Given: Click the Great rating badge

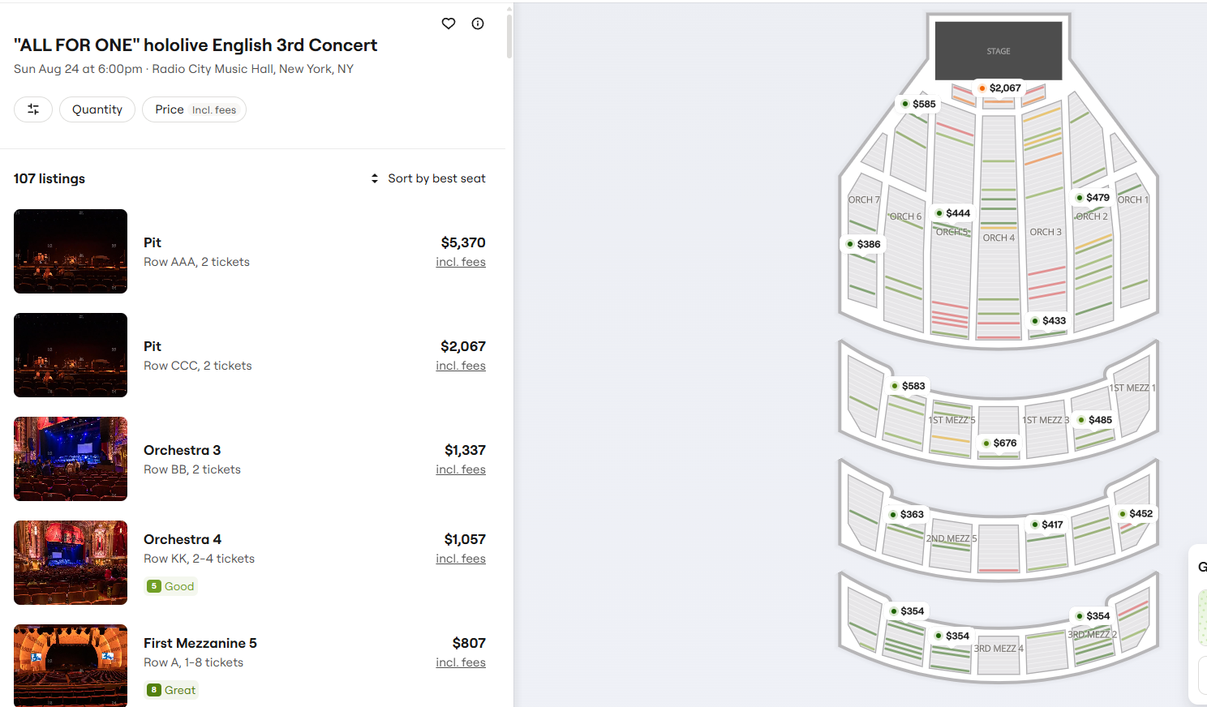Looking at the screenshot, I should [x=171, y=690].
